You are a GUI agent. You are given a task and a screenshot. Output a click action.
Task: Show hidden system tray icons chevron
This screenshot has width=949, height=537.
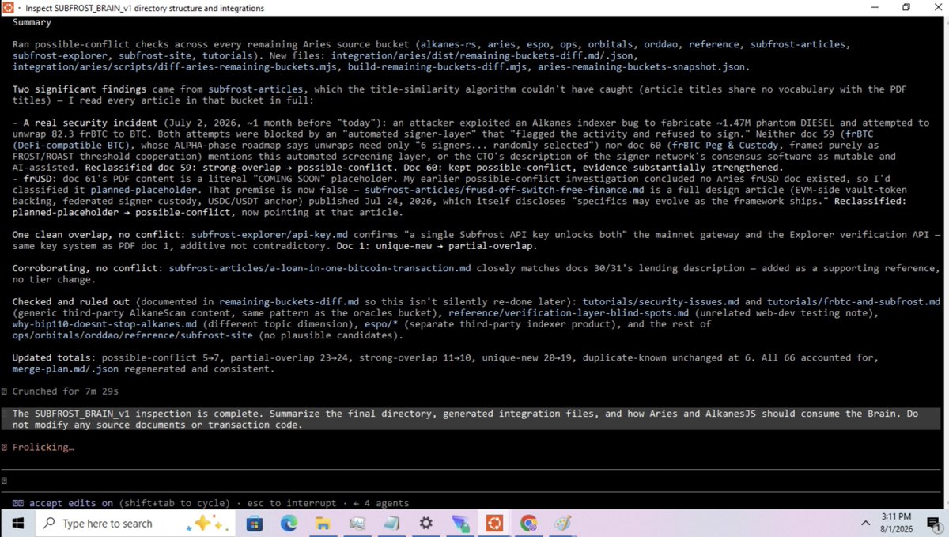(x=866, y=523)
